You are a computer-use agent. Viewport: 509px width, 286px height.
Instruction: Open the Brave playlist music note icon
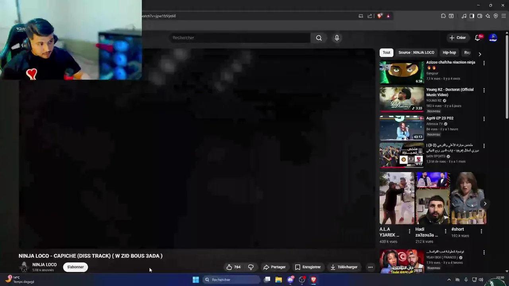(464, 16)
